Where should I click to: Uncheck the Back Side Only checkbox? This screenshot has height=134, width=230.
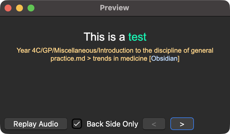click(x=77, y=124)
